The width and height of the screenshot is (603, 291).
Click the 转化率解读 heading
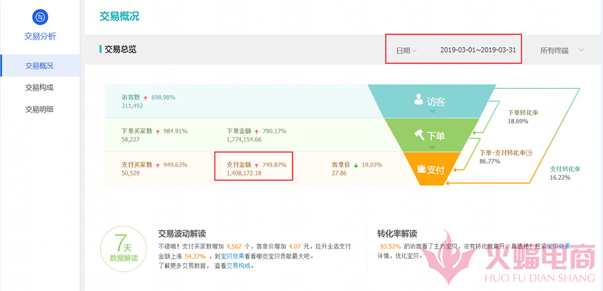coord(397,234)
